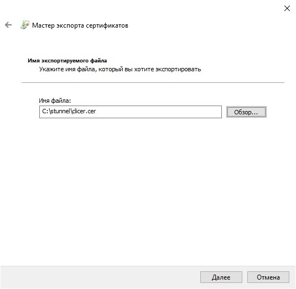The width and height of the screenshot is (296, 289).
Task: Focus the Имя файла path input field
Action: 131,112
